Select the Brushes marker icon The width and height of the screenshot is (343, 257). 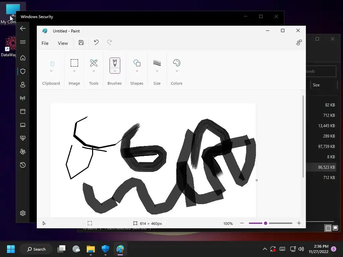pyautogui.click(x=115, y=63)
